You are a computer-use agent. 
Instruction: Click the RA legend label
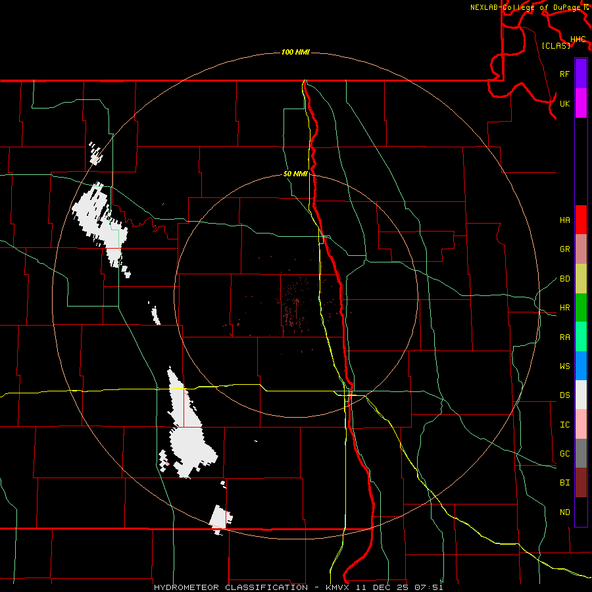click(564, 337)
